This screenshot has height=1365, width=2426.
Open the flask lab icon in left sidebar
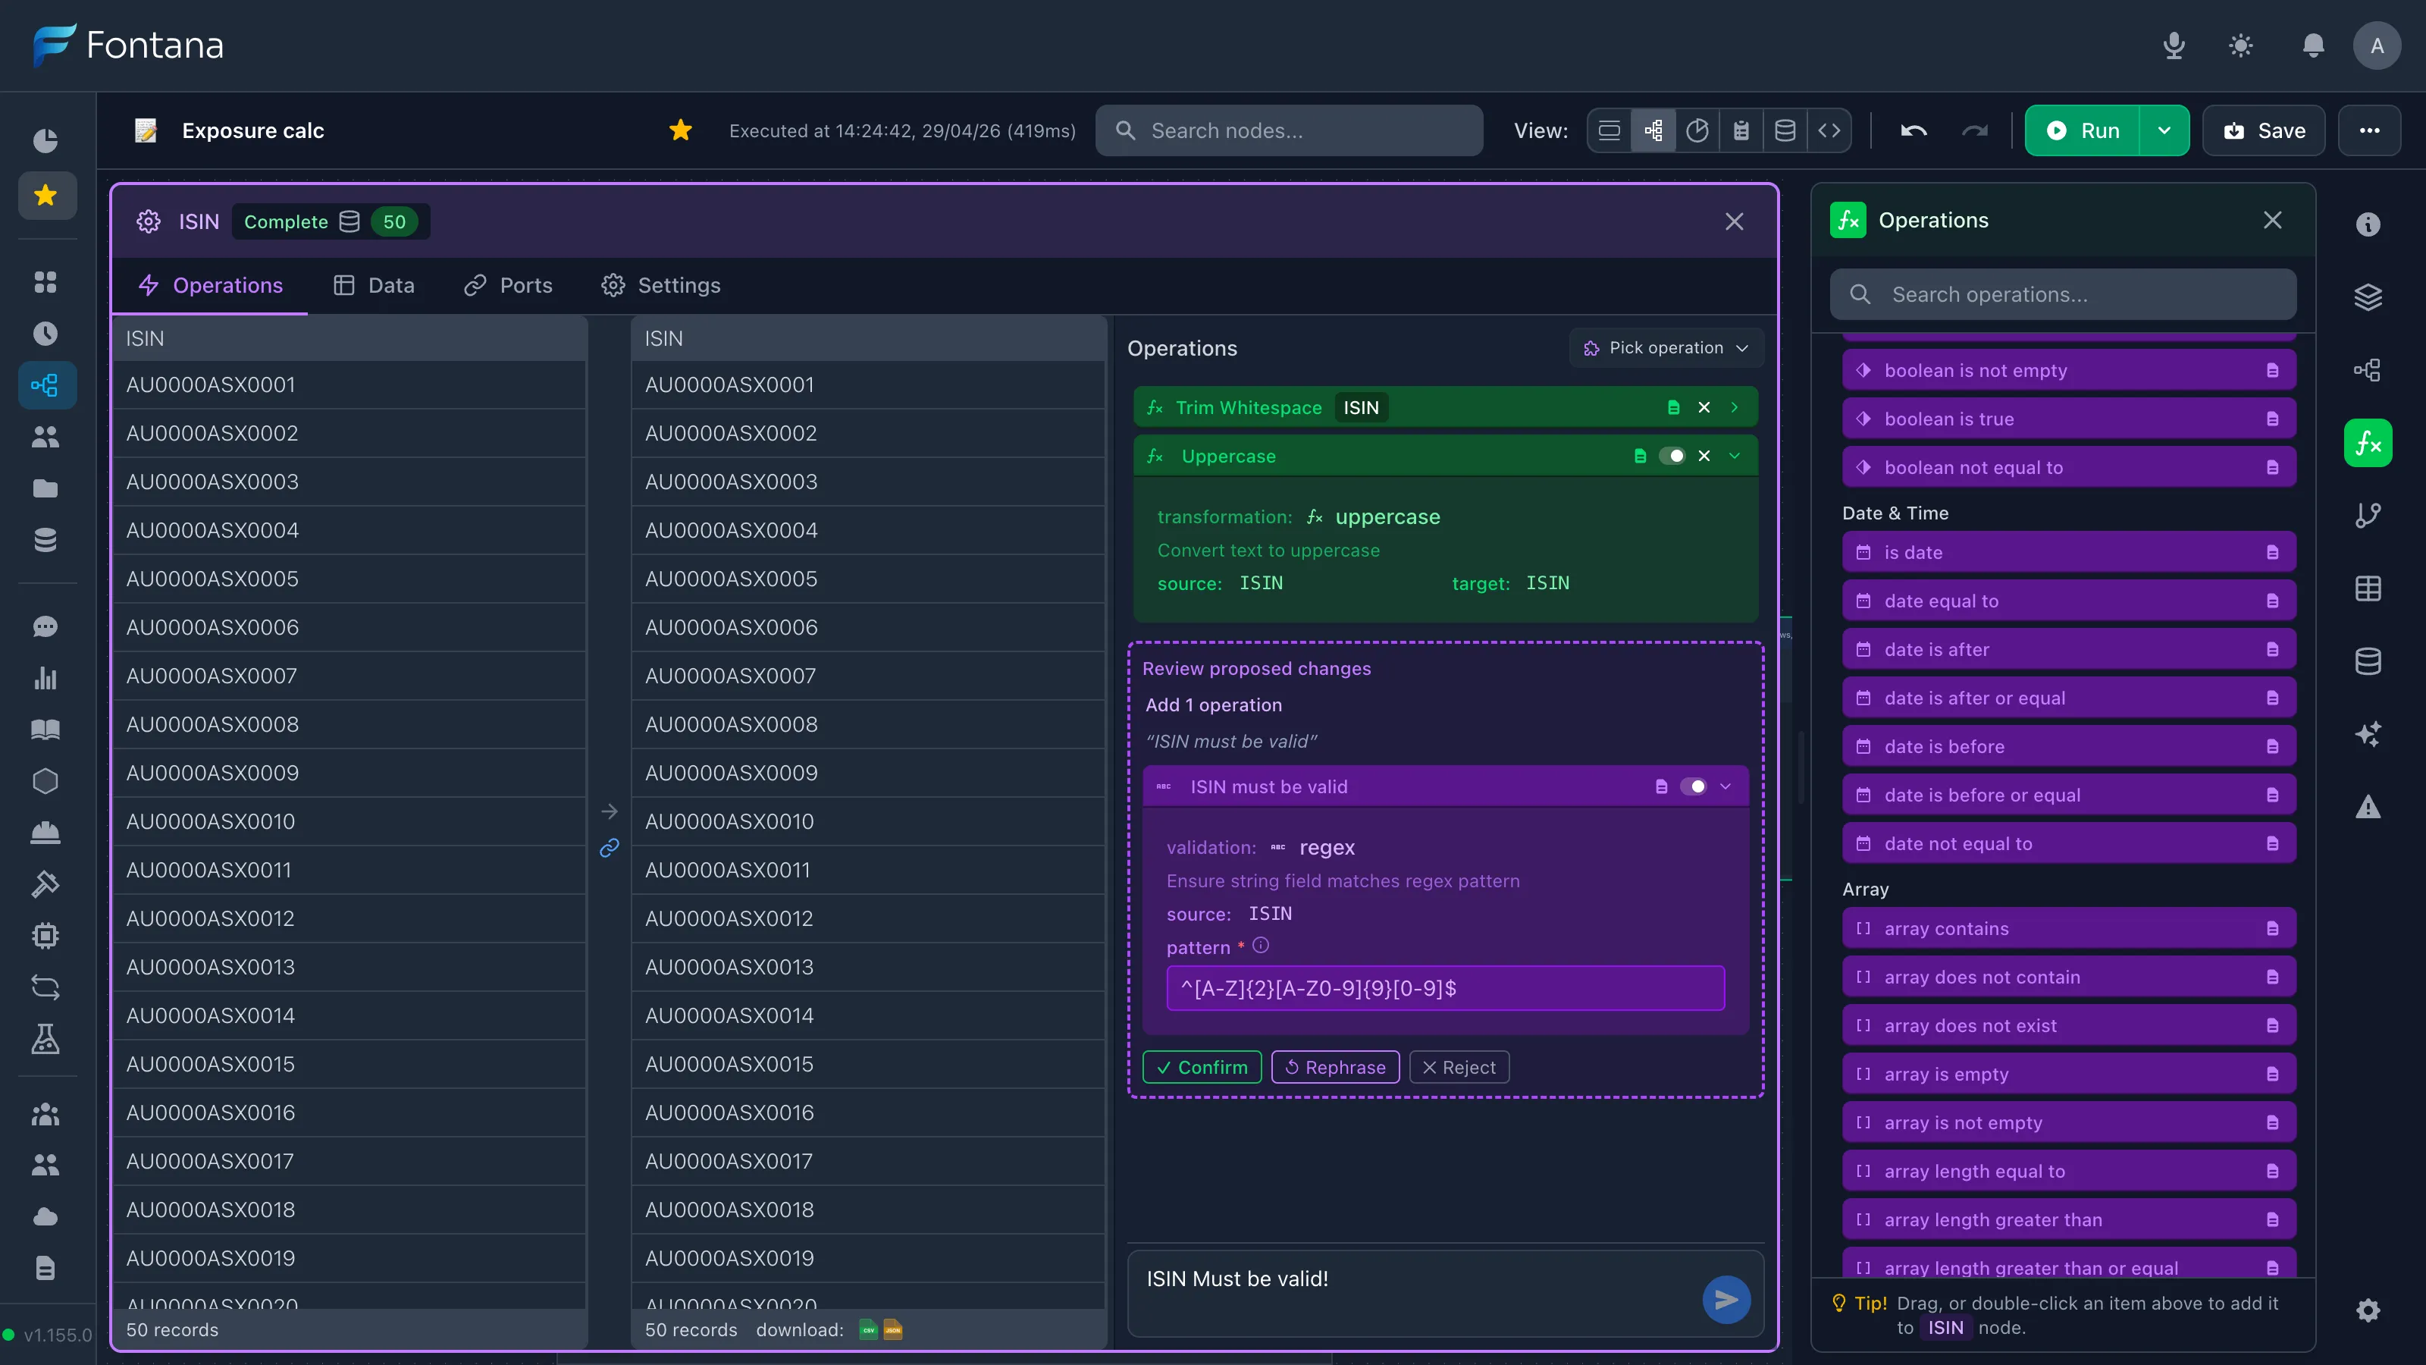[x=45, y=1039]
